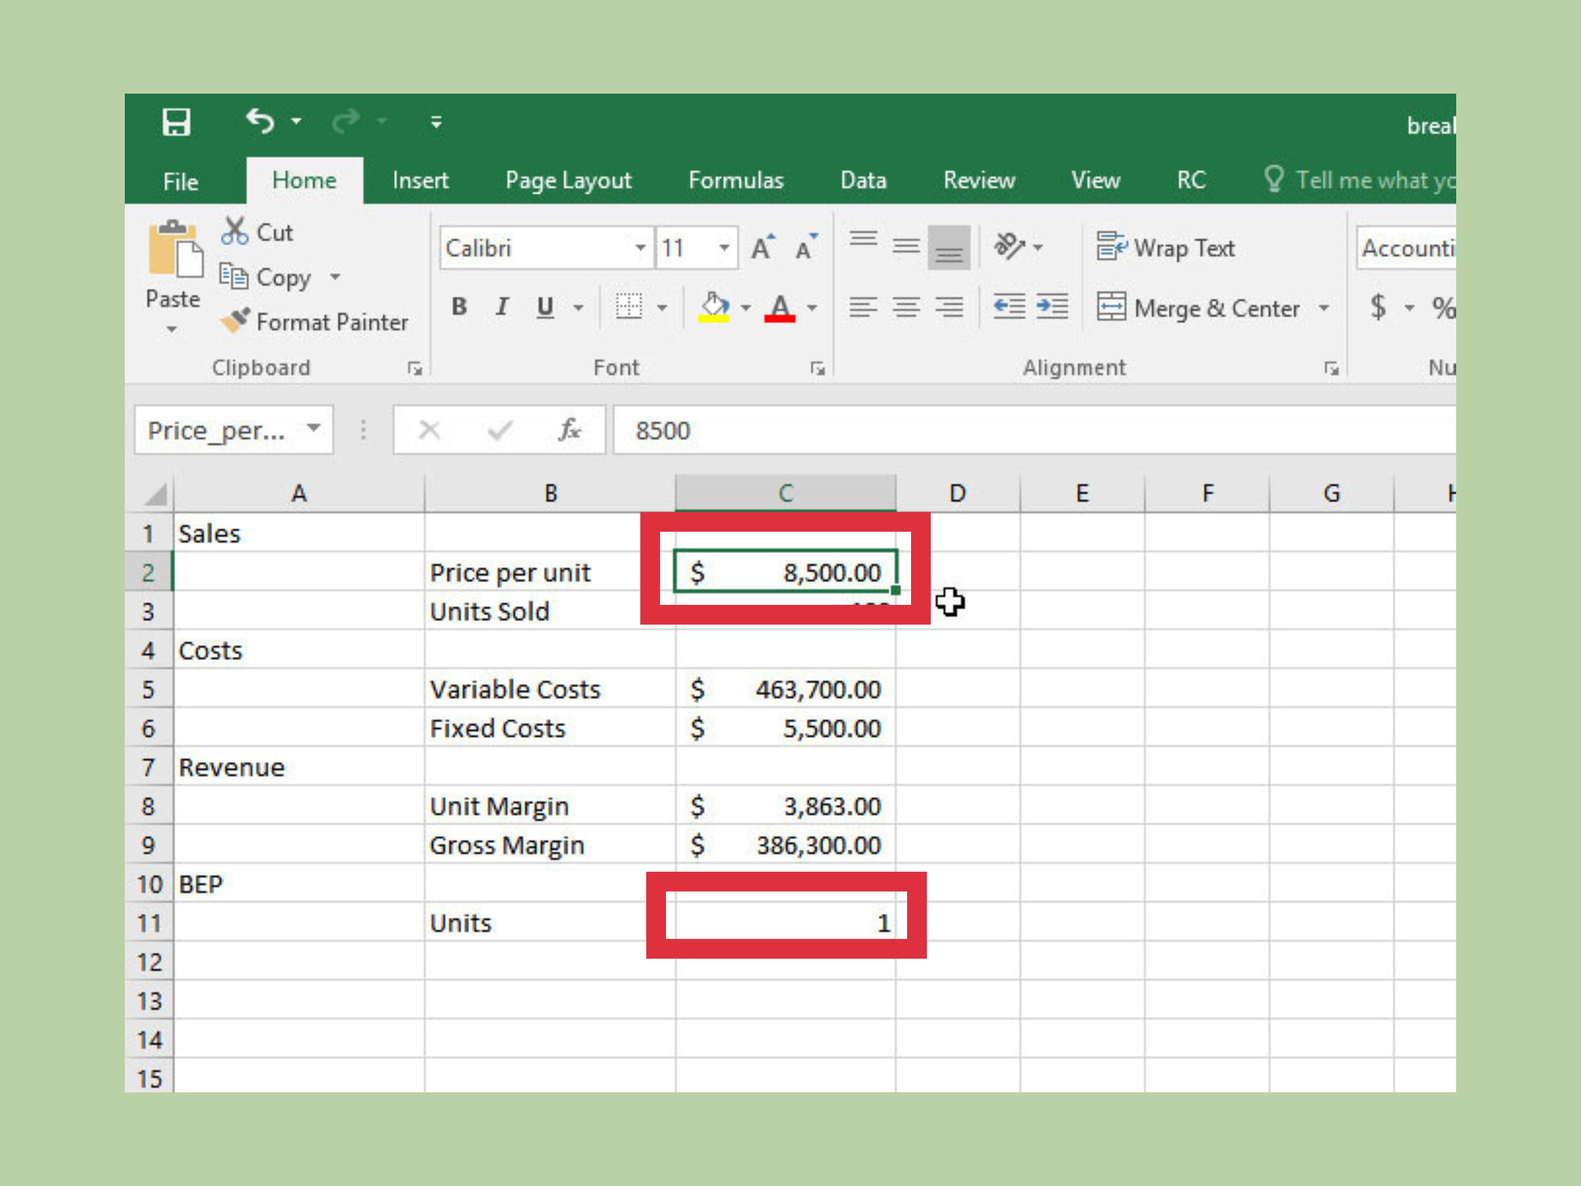Click Merge & Center button
Screen dimensions: 1581x1186
pyautogui.click(x=1199, y=308)
